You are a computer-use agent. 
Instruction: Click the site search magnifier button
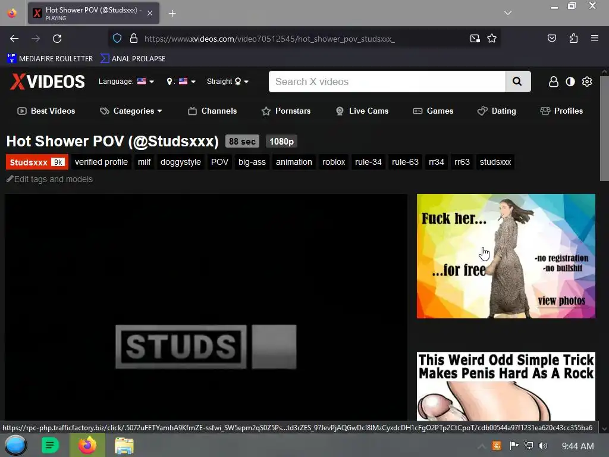tap(517, 81)
